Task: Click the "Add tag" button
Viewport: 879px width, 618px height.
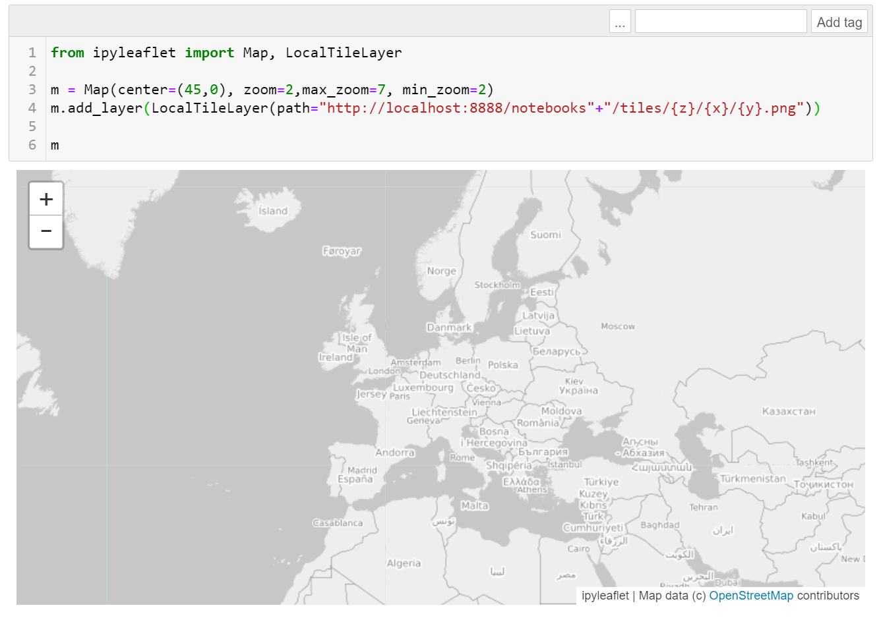Action: pos(839,21)
